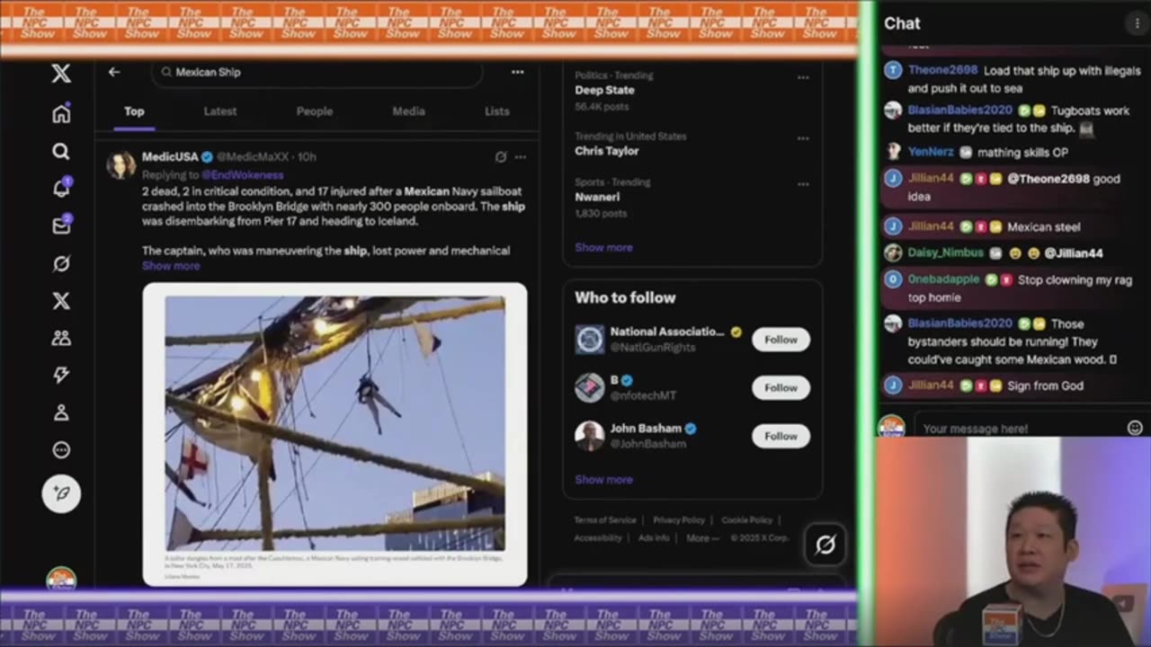Expand post with Show more link
Viewport: 1151px width, 647px height.
pos(171,266)
